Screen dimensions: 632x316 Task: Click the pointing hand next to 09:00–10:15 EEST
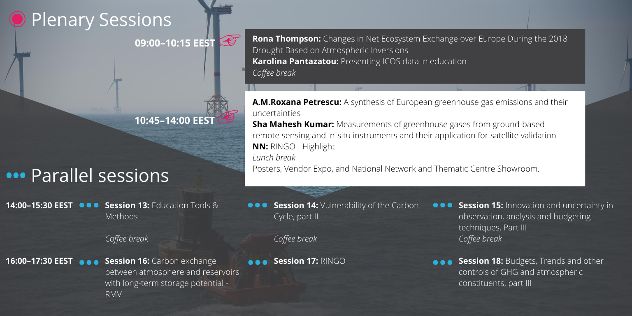230,40
